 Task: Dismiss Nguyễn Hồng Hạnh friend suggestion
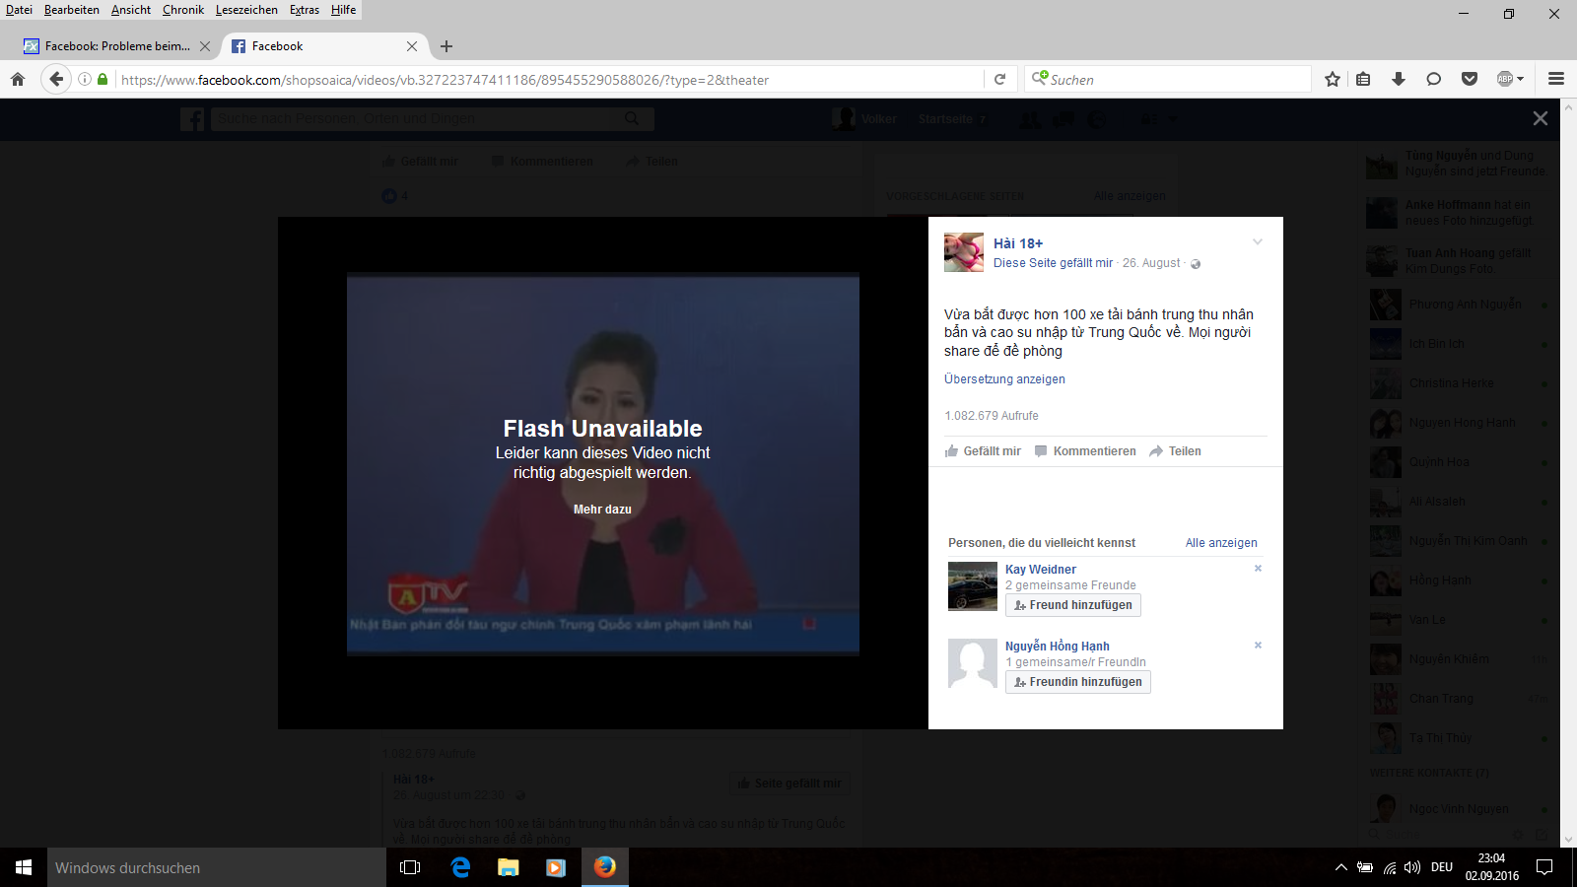coord(1258,646)
